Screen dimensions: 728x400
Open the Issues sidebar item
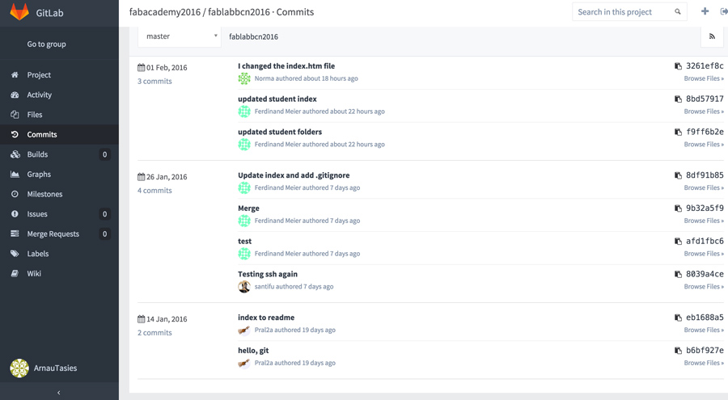59,214
